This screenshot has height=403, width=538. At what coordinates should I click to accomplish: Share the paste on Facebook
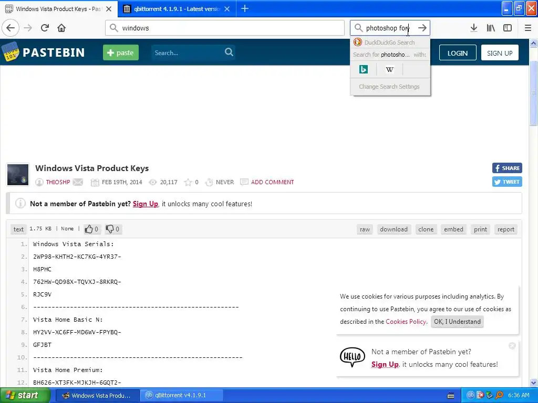(x=507, y=168)
